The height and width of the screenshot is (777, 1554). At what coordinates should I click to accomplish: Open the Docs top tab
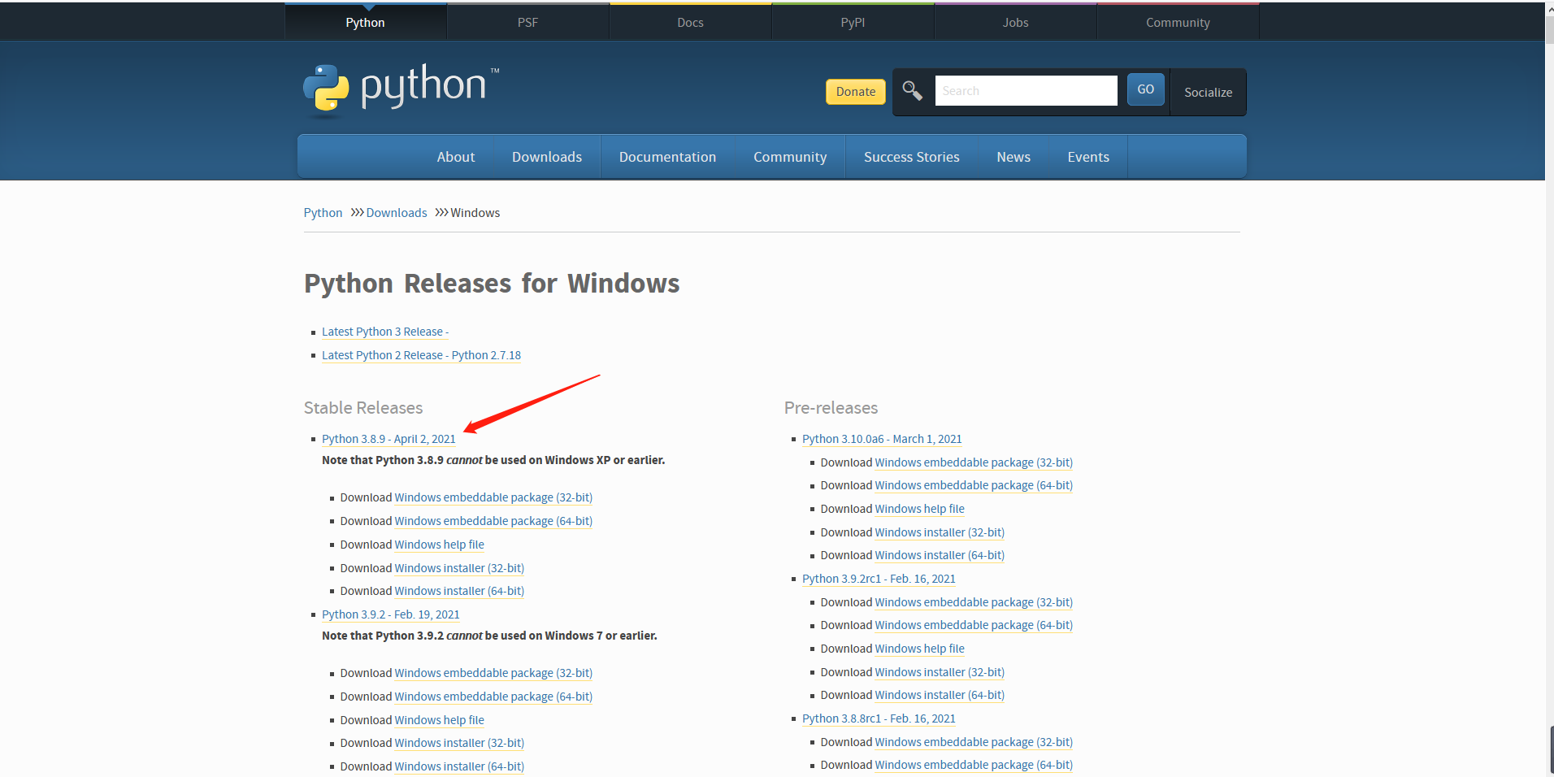690,23
